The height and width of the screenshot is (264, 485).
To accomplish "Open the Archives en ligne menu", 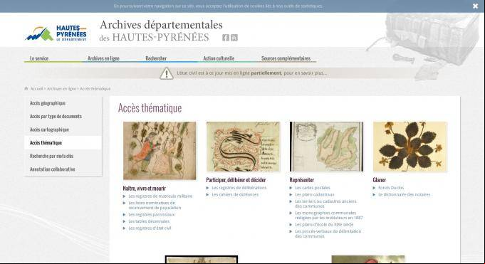I will [103, 58].
